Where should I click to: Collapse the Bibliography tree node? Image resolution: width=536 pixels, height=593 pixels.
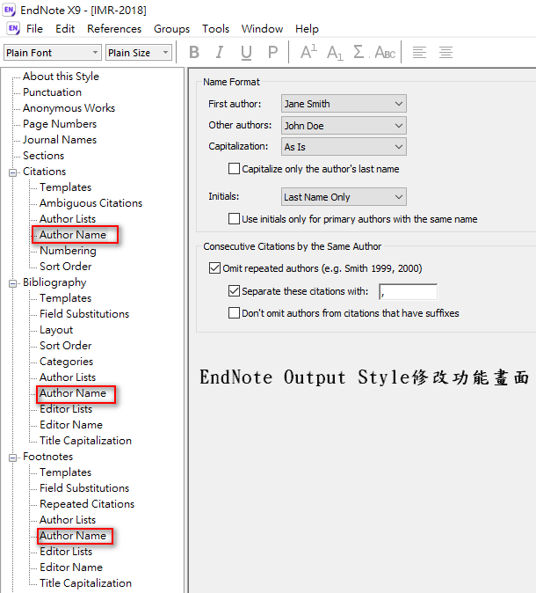(13, 283)
